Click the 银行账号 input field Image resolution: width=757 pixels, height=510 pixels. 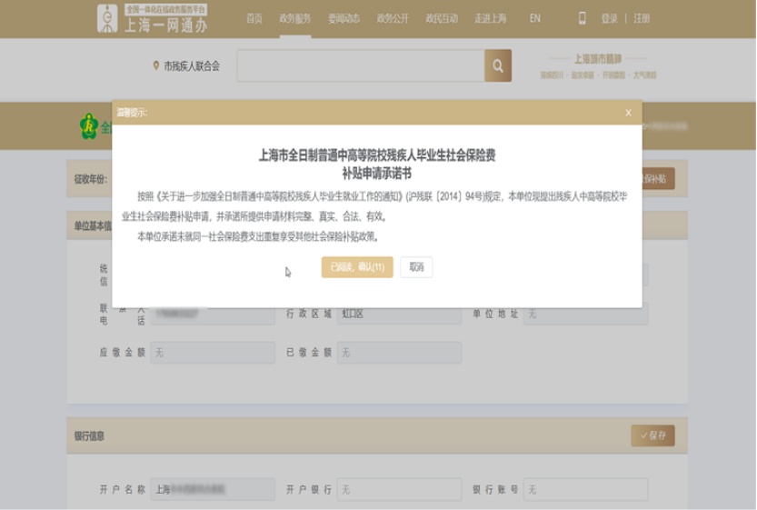585,489
